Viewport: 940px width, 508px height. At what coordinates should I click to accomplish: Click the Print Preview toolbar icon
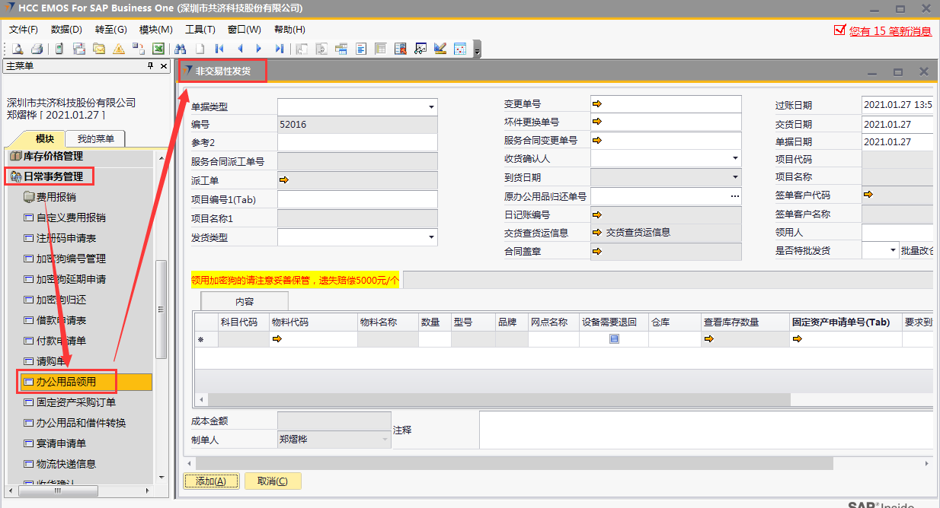[17, 49]
